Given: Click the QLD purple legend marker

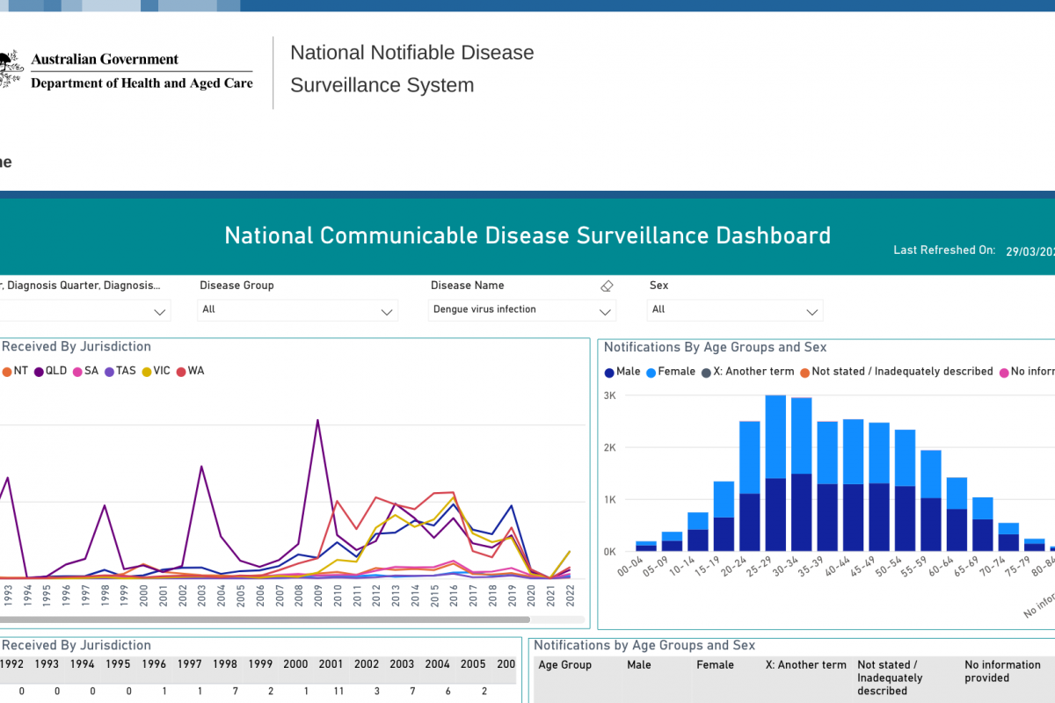Looking at the screenshot, I should tap(39, 372).
